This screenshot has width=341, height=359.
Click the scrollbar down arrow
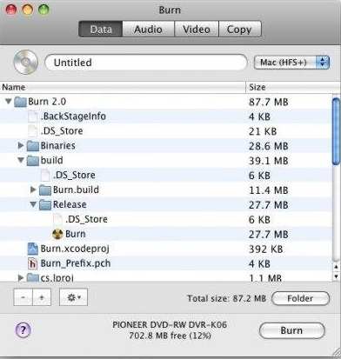point(336,276)
